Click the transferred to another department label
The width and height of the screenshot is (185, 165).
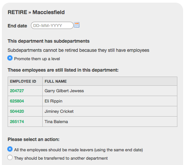(x=61, y=158)
